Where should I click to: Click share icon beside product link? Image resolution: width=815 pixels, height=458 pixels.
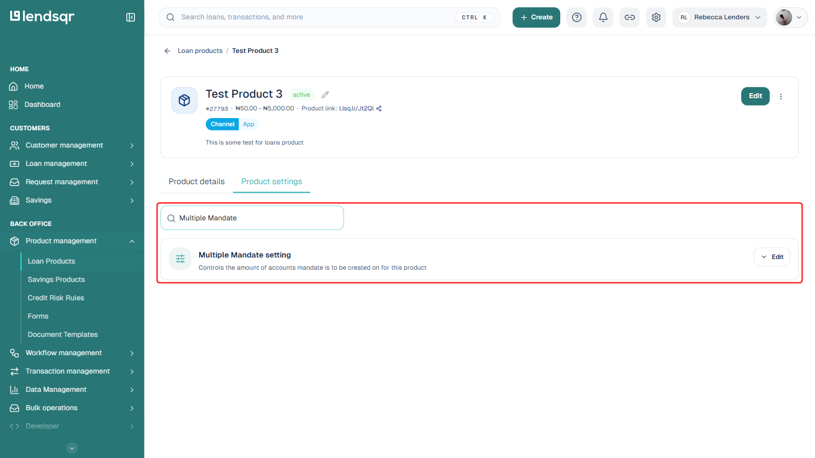click(x=379, y=108)
